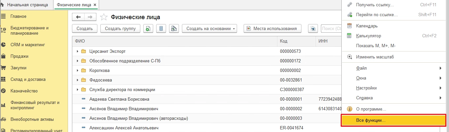Image resolution: width=449 pixels, height=132 pixels.
Task: Add Физические лица to favorites via star
Action: click(x=104, y=17)
